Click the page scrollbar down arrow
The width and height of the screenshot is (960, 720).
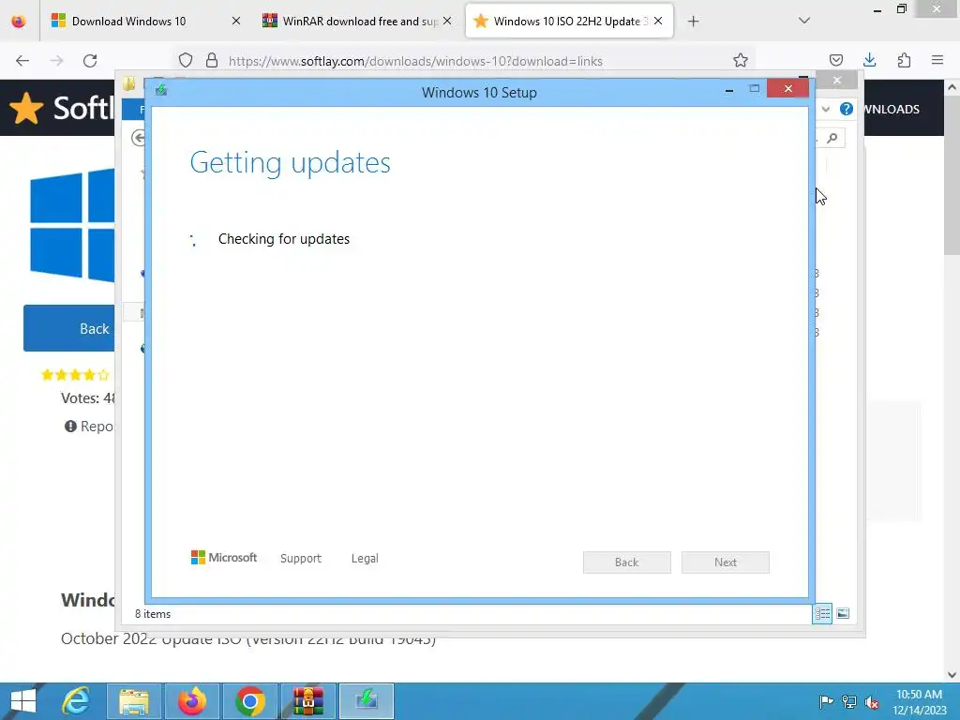coord(952,674)
